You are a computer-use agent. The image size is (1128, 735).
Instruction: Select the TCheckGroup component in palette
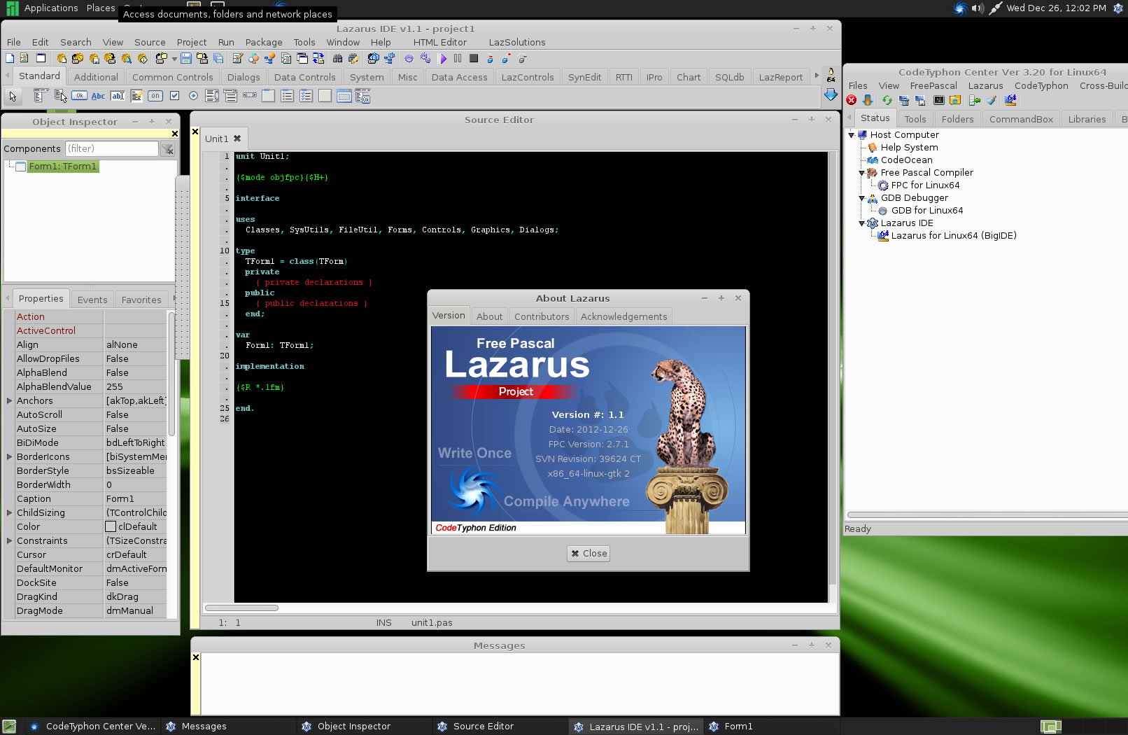tap(306, 96)
